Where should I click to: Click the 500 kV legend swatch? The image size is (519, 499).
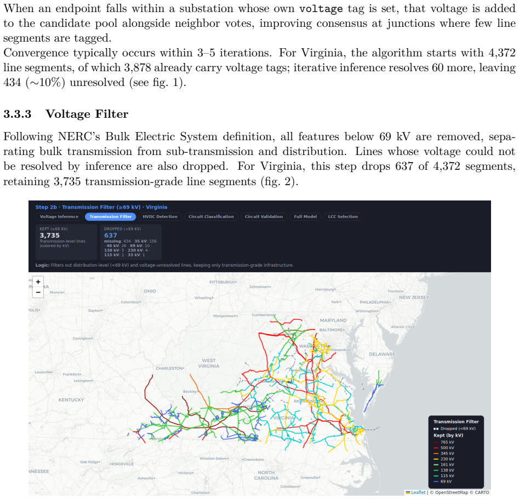coord(436,448)
